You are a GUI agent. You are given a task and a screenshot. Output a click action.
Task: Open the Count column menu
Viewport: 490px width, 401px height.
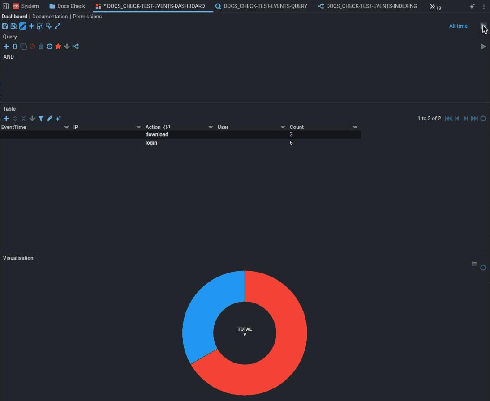click(355, 127)
